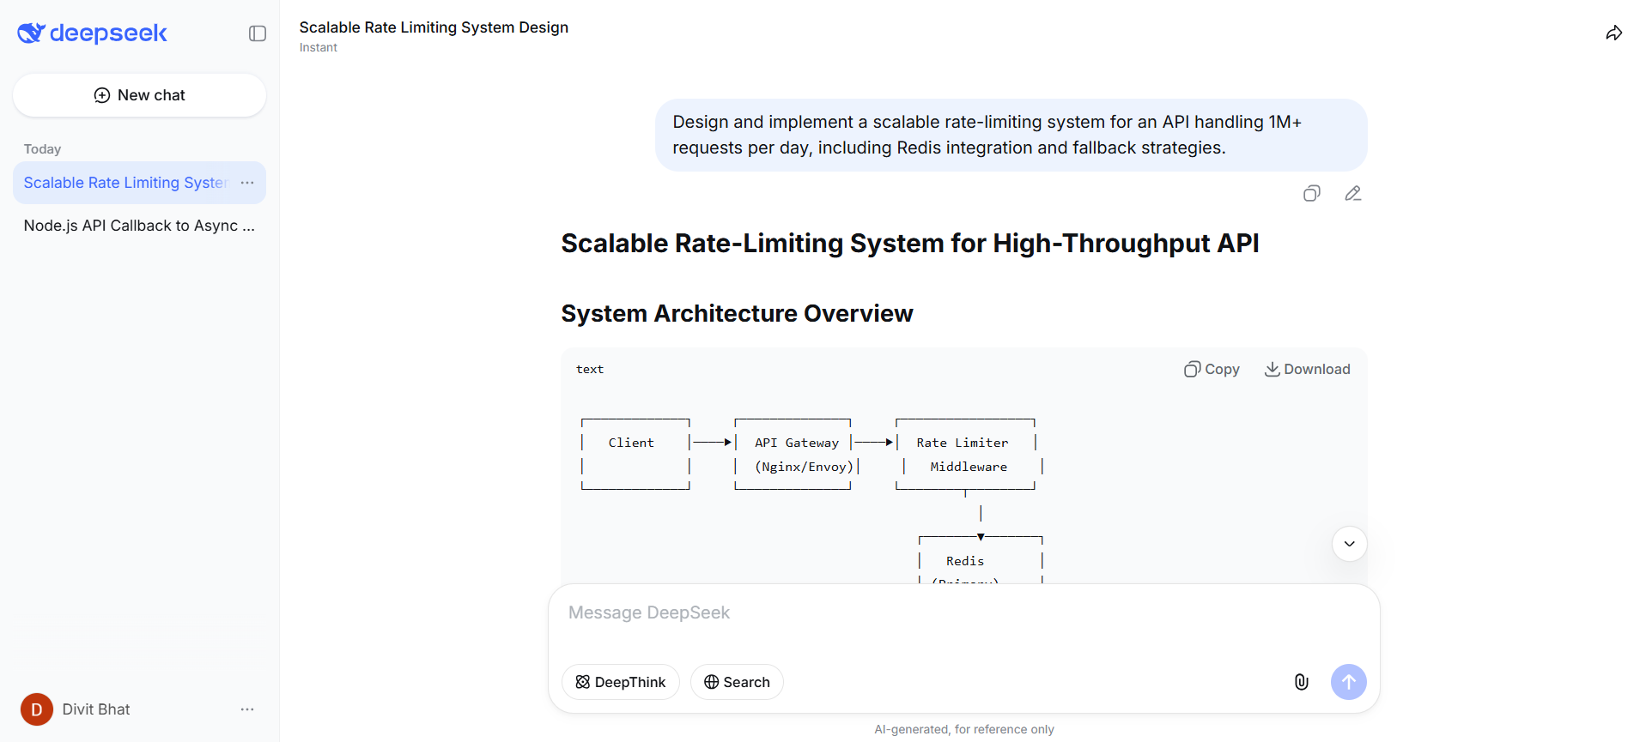Click the Today section label
The image size is (1634, 742).
(x=42, y=149)
